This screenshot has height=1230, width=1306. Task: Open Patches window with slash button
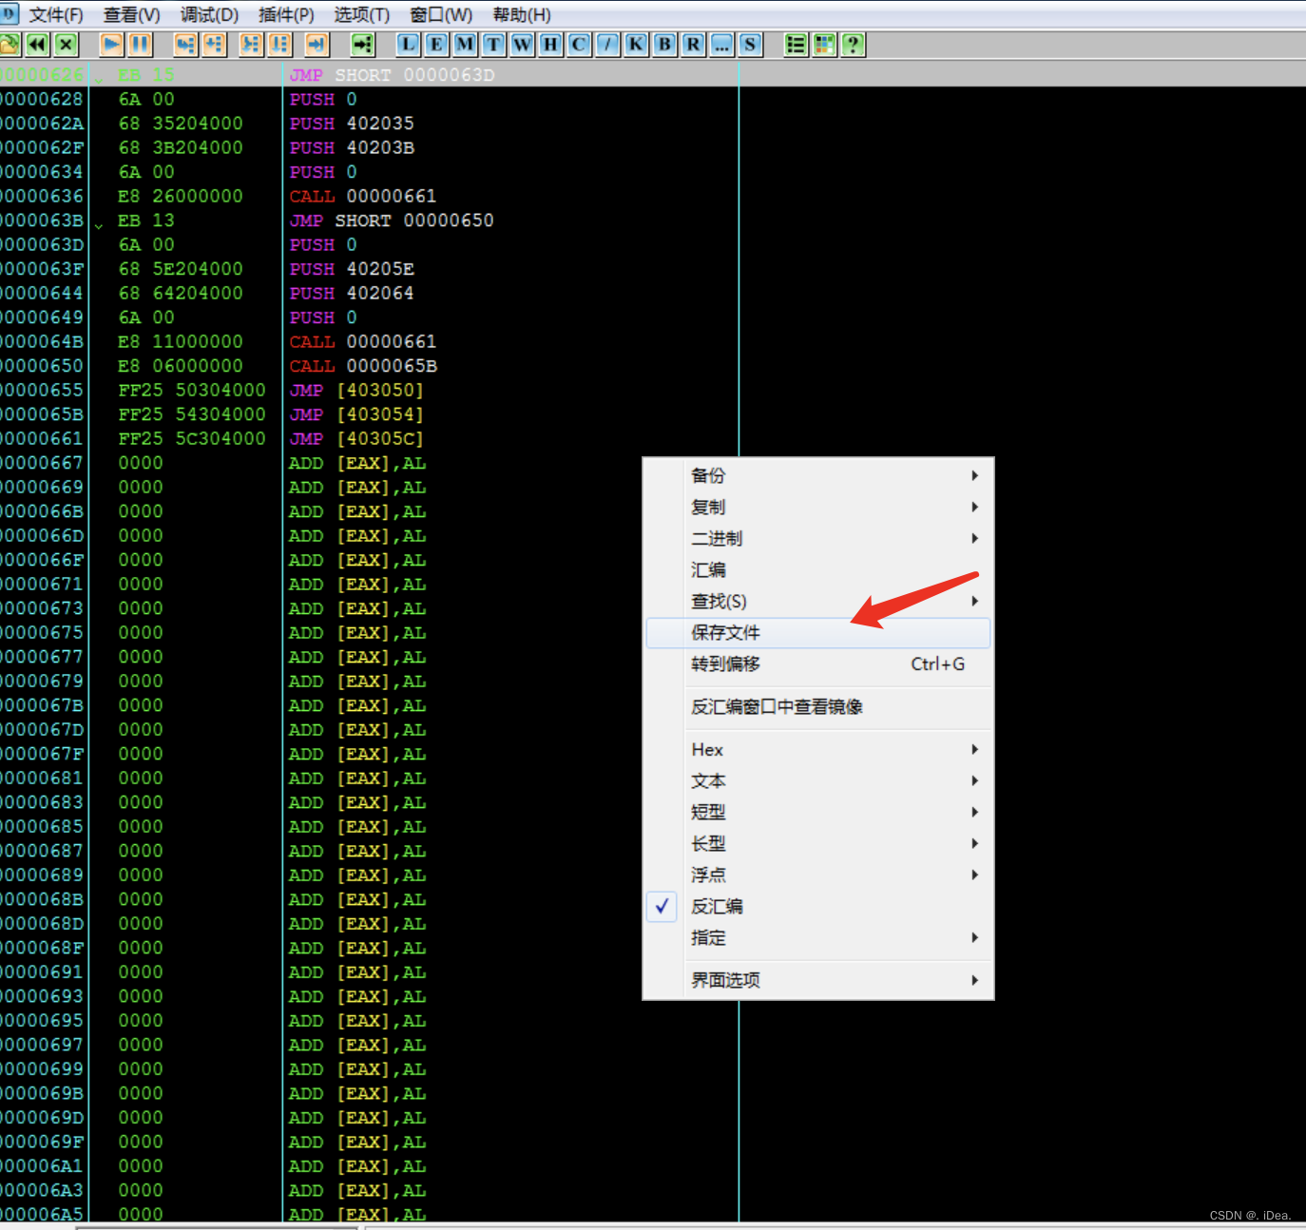click(607, 44)
